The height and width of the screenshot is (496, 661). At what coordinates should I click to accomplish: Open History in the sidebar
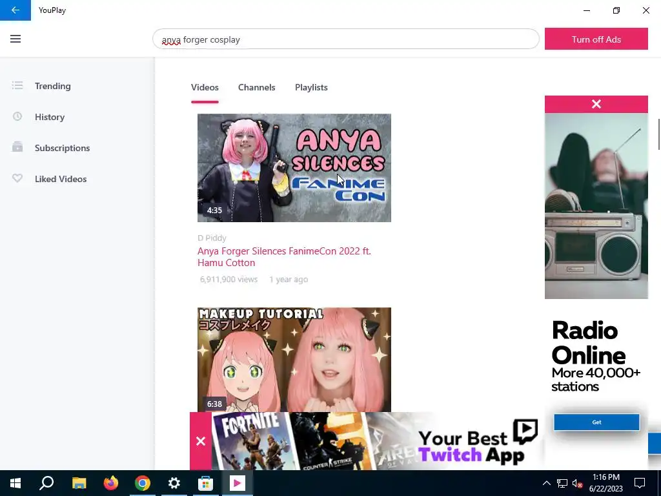[50, 117]
